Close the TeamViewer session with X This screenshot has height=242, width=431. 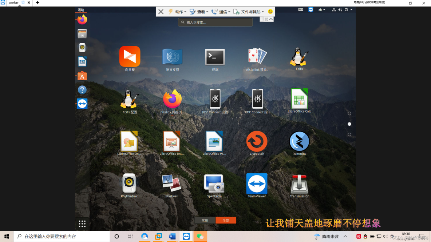[x=161, y=12]
